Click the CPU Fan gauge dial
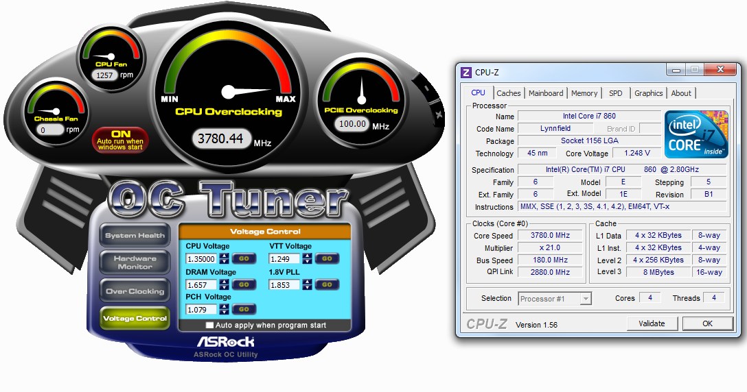Viewport: 747px width, 392px height. (x=111, y=57)
